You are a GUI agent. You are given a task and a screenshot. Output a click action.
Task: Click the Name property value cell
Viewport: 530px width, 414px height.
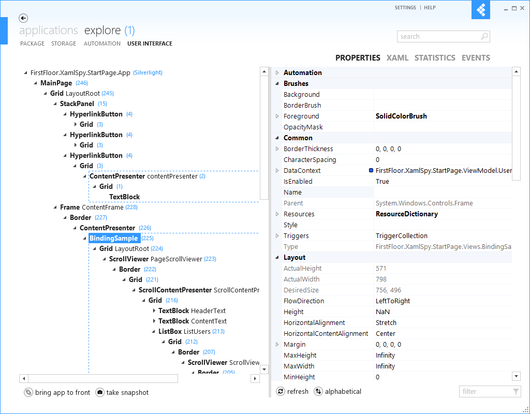coord(443,193)
